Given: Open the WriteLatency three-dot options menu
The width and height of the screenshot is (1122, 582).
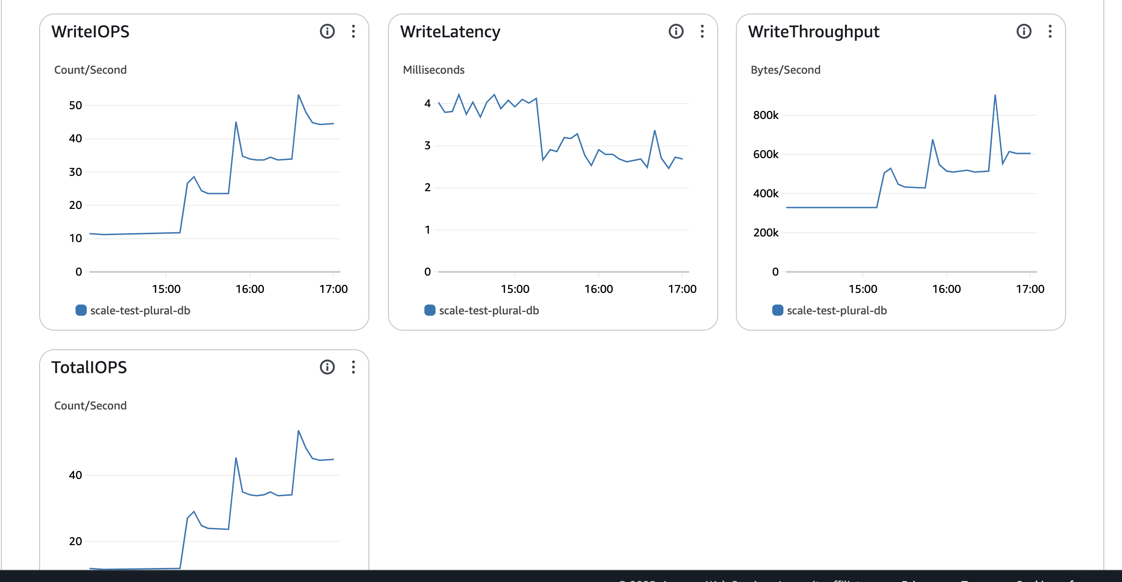Looking at the screenshot, I should (x=702, y=31).
